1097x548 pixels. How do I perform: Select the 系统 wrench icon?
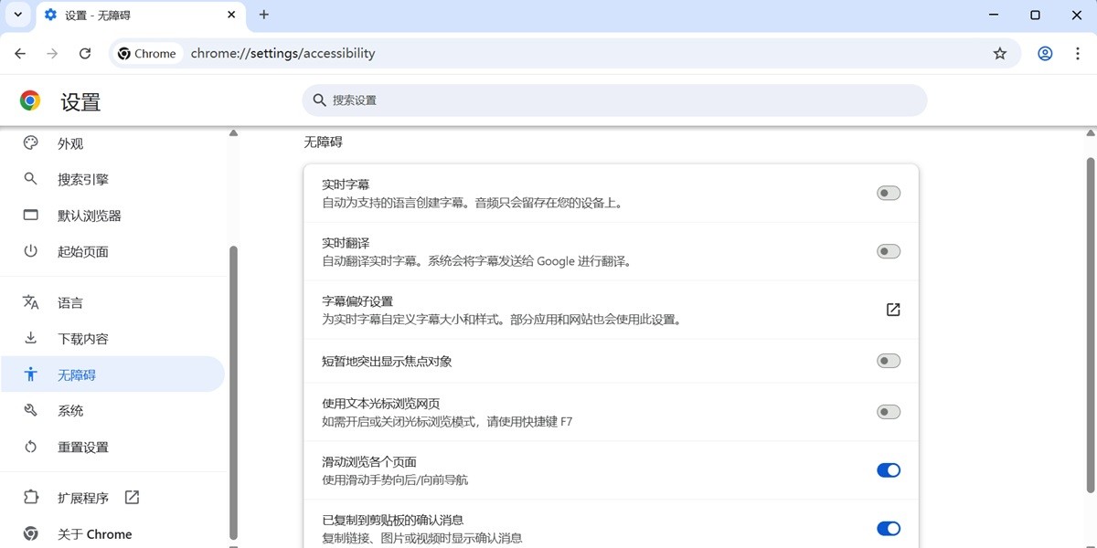click(30, 410)
